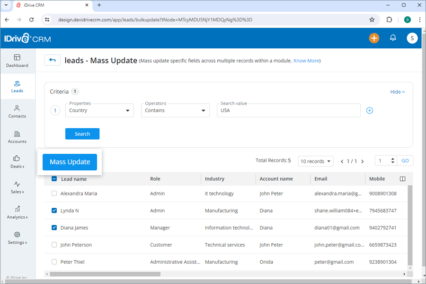
Task: Select the Alexandra Maria lead checkbox
Action: [54, 193]
